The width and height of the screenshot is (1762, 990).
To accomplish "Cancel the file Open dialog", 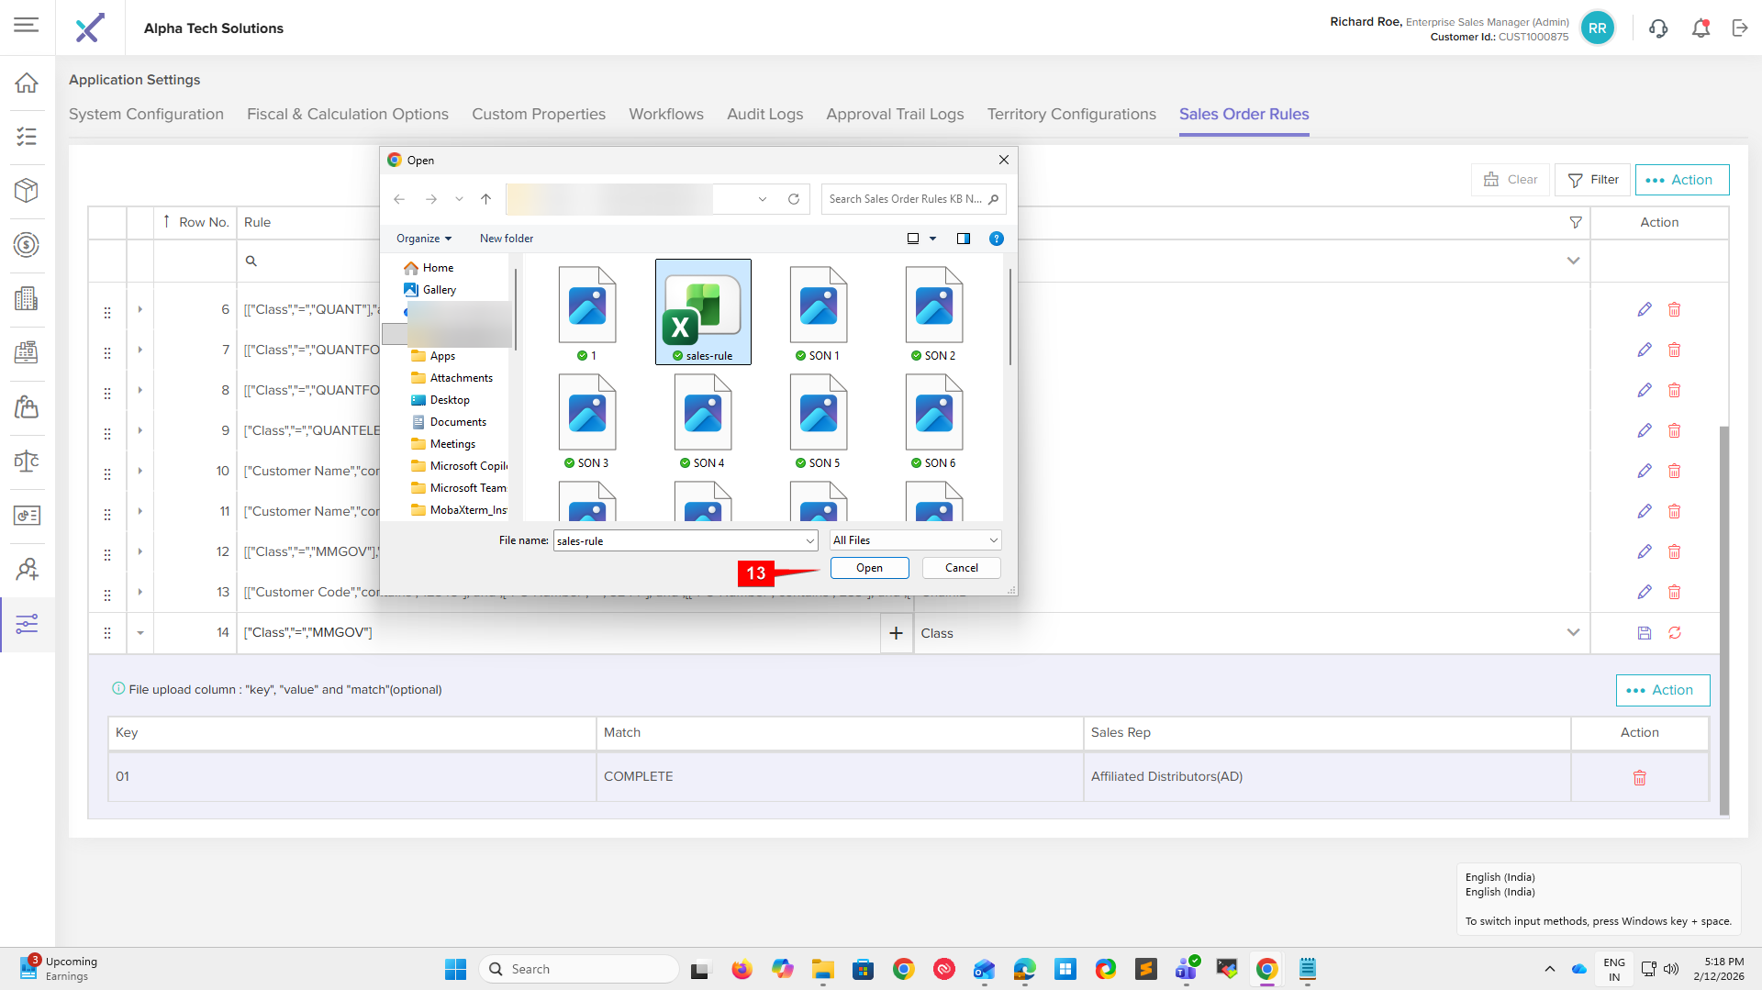I will 961,568.
